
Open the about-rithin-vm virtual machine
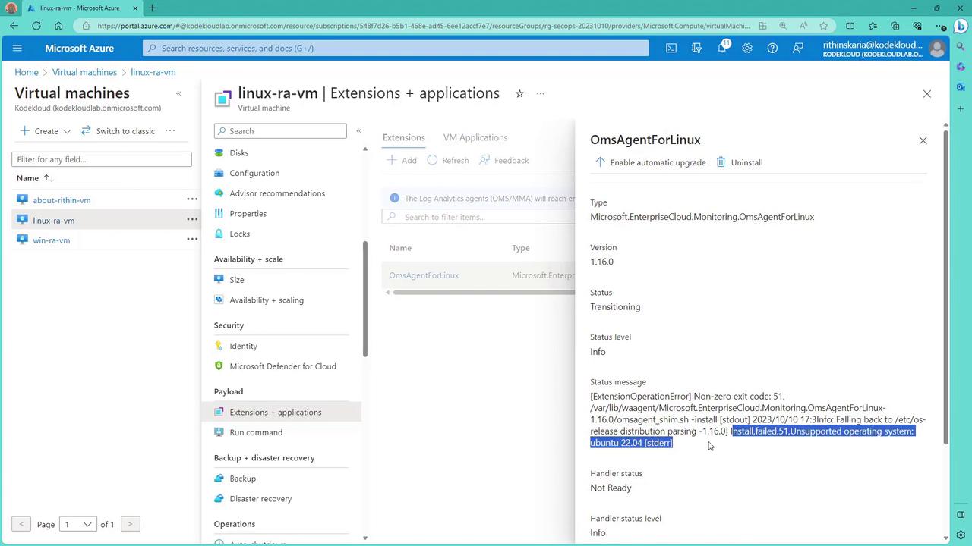click(62, 200)
